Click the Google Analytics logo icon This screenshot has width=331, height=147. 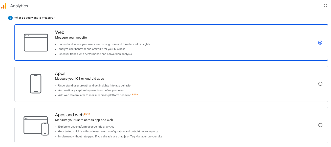click(4, 6)
